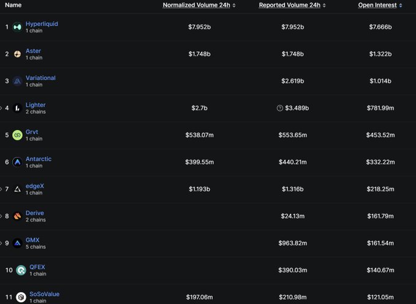The image size is (416, 304).
Task: Click the Name column header
Action: [x=13, y=5]
